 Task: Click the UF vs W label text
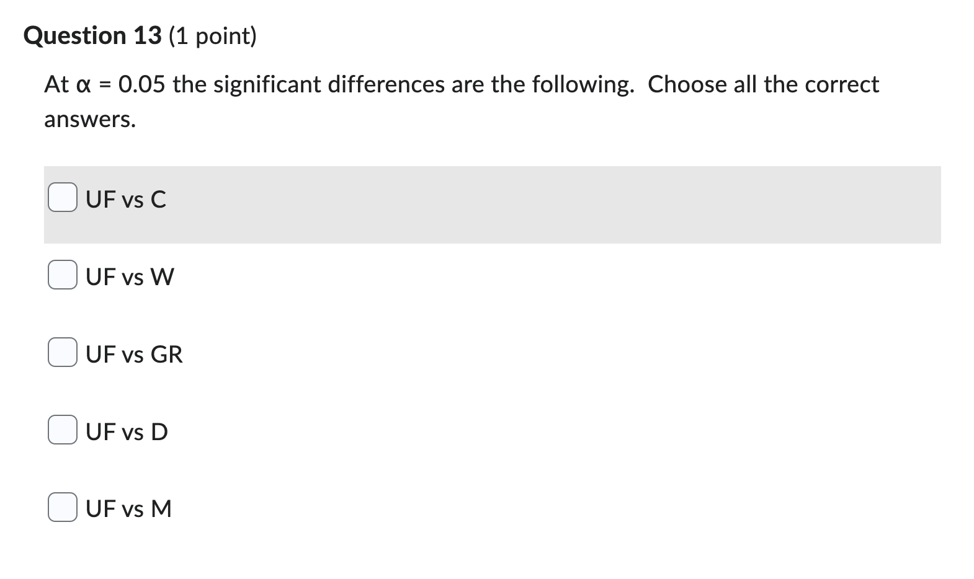(128, 276)
